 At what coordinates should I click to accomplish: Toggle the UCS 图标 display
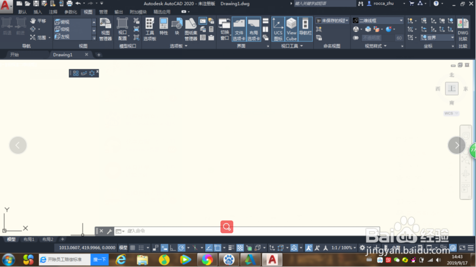[278, 29]
